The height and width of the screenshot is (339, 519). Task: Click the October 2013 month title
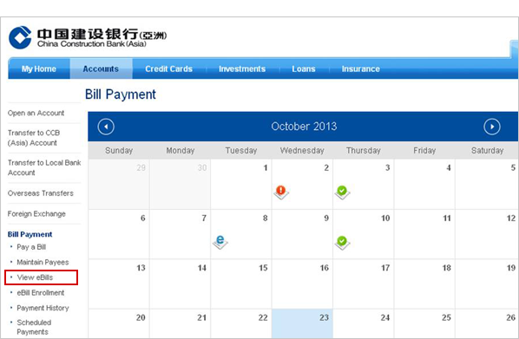tap(304, 127)
